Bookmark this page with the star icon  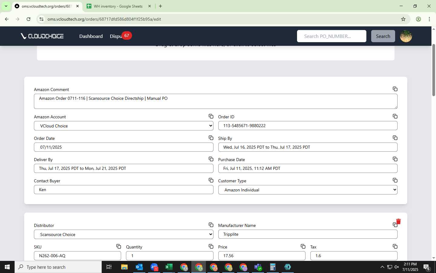[403, 19]
